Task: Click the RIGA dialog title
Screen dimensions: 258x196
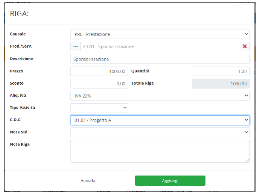Action: coord(20,14)
